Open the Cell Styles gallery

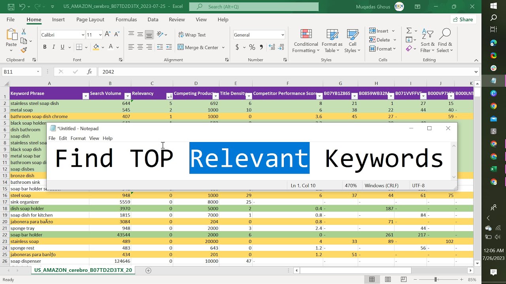[352, 41]
